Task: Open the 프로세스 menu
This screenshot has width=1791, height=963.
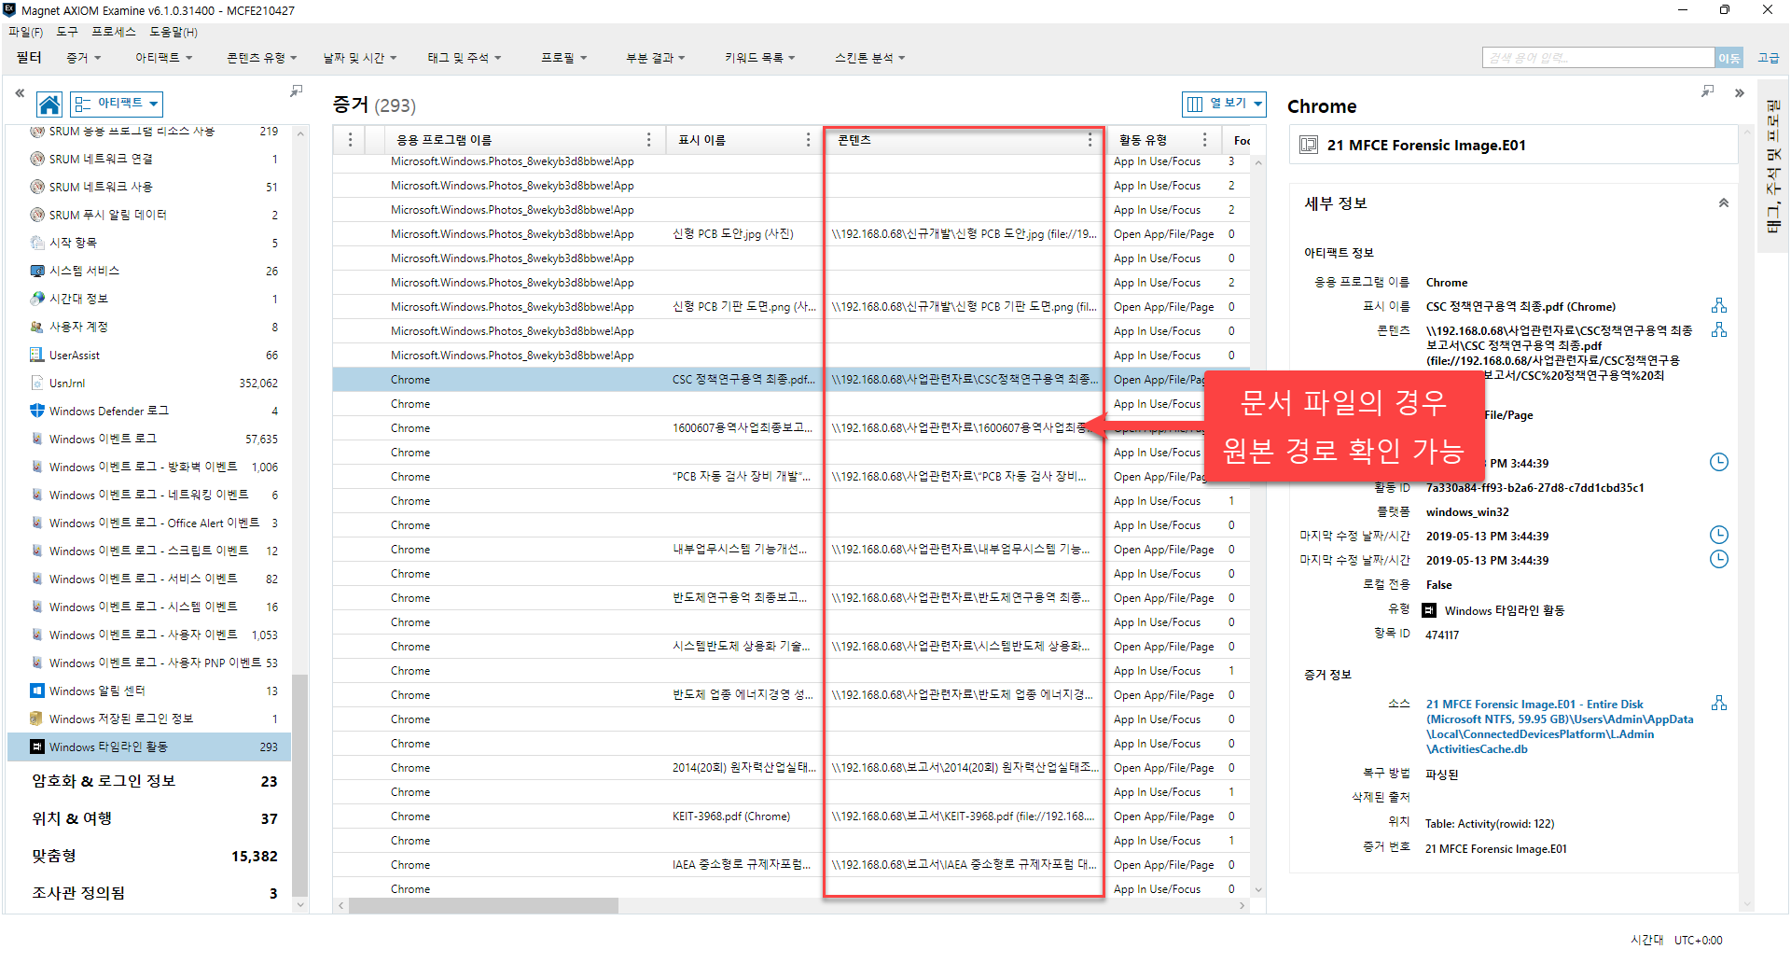Action: [x=114, y=32]
